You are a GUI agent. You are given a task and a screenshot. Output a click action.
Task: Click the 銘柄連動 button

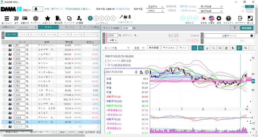coord(246,28)
